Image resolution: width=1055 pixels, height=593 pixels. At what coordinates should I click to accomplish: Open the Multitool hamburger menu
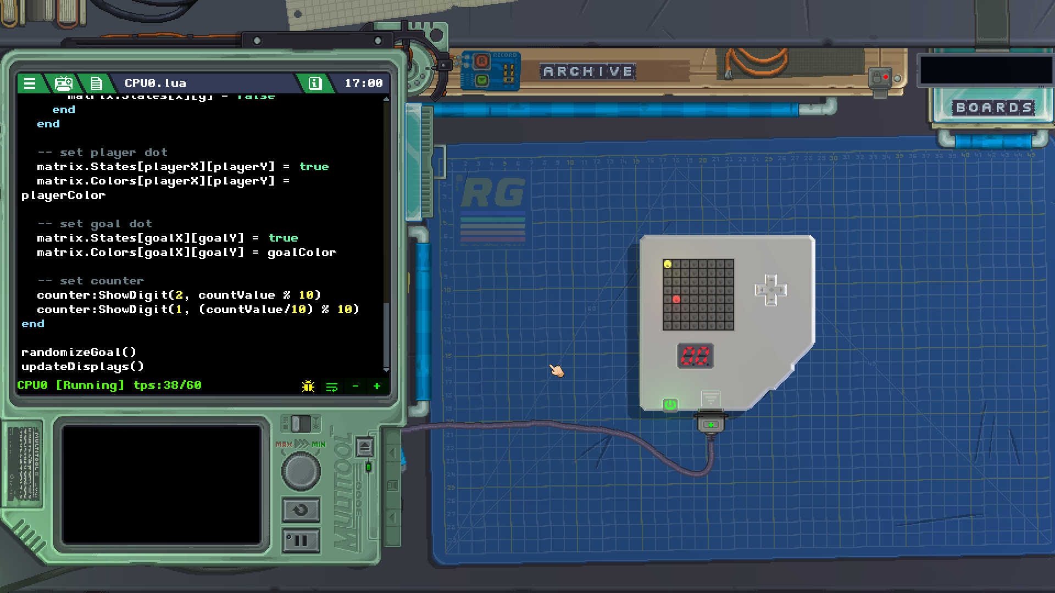coord(30,83)
